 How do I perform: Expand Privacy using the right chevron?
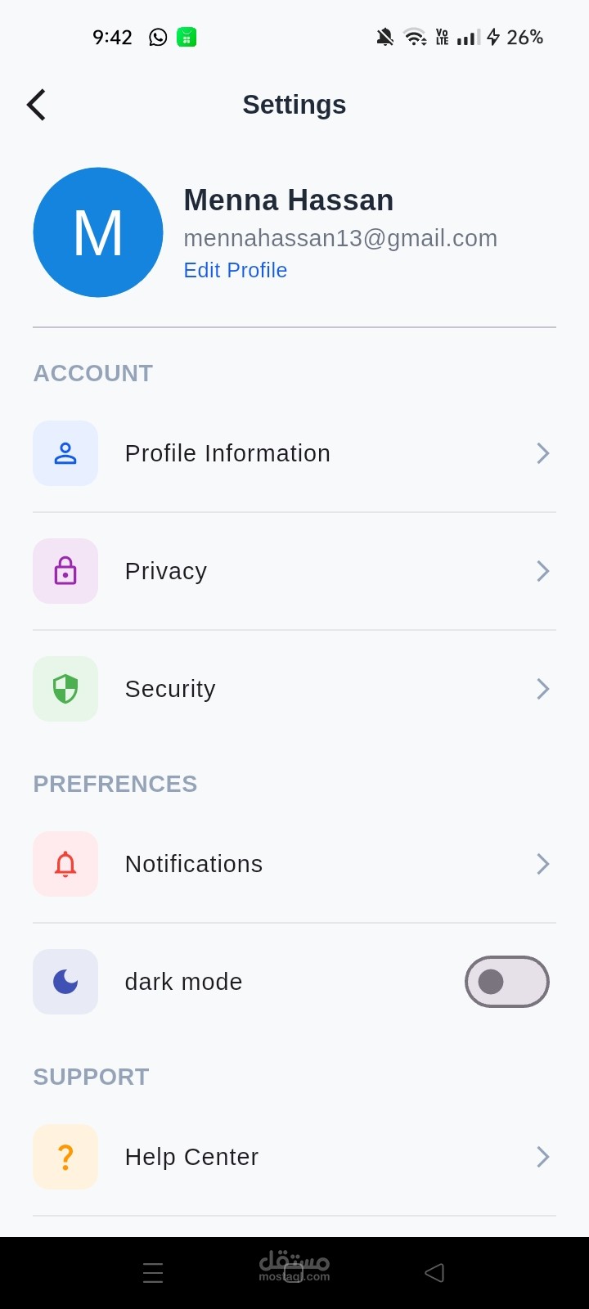click(542, 571)
